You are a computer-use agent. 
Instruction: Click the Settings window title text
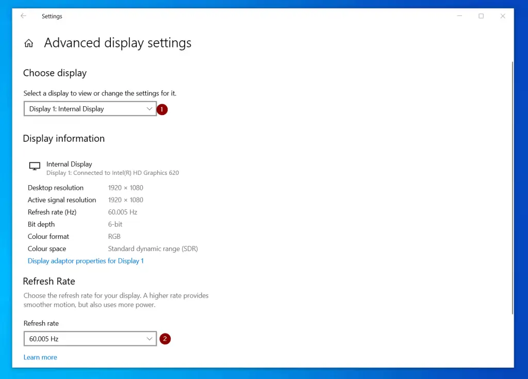(52, 17)
